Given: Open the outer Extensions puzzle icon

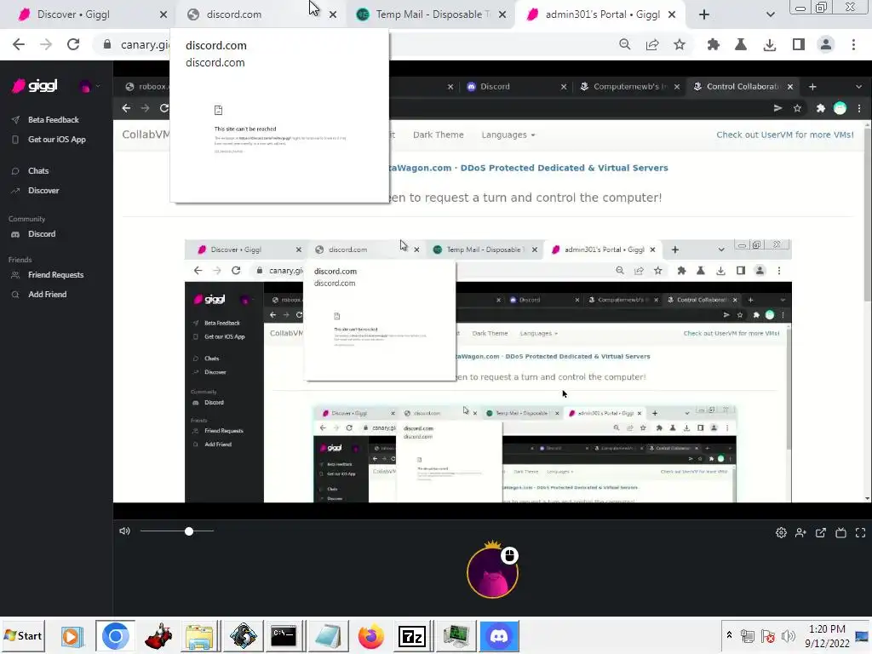Looking at the screenshot, I should [713, 44].
